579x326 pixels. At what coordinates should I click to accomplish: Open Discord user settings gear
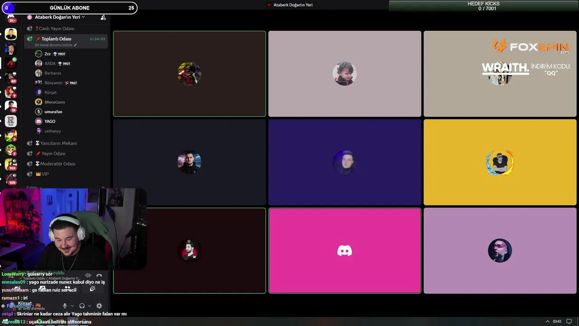99,306
